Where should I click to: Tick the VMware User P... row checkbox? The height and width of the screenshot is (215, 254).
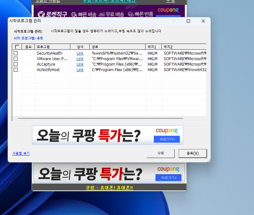(x=16, y=59)
